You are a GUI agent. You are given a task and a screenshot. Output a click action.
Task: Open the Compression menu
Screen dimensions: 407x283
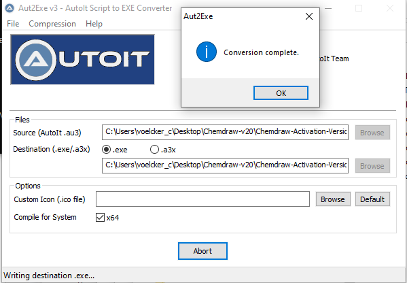point(52,24)
